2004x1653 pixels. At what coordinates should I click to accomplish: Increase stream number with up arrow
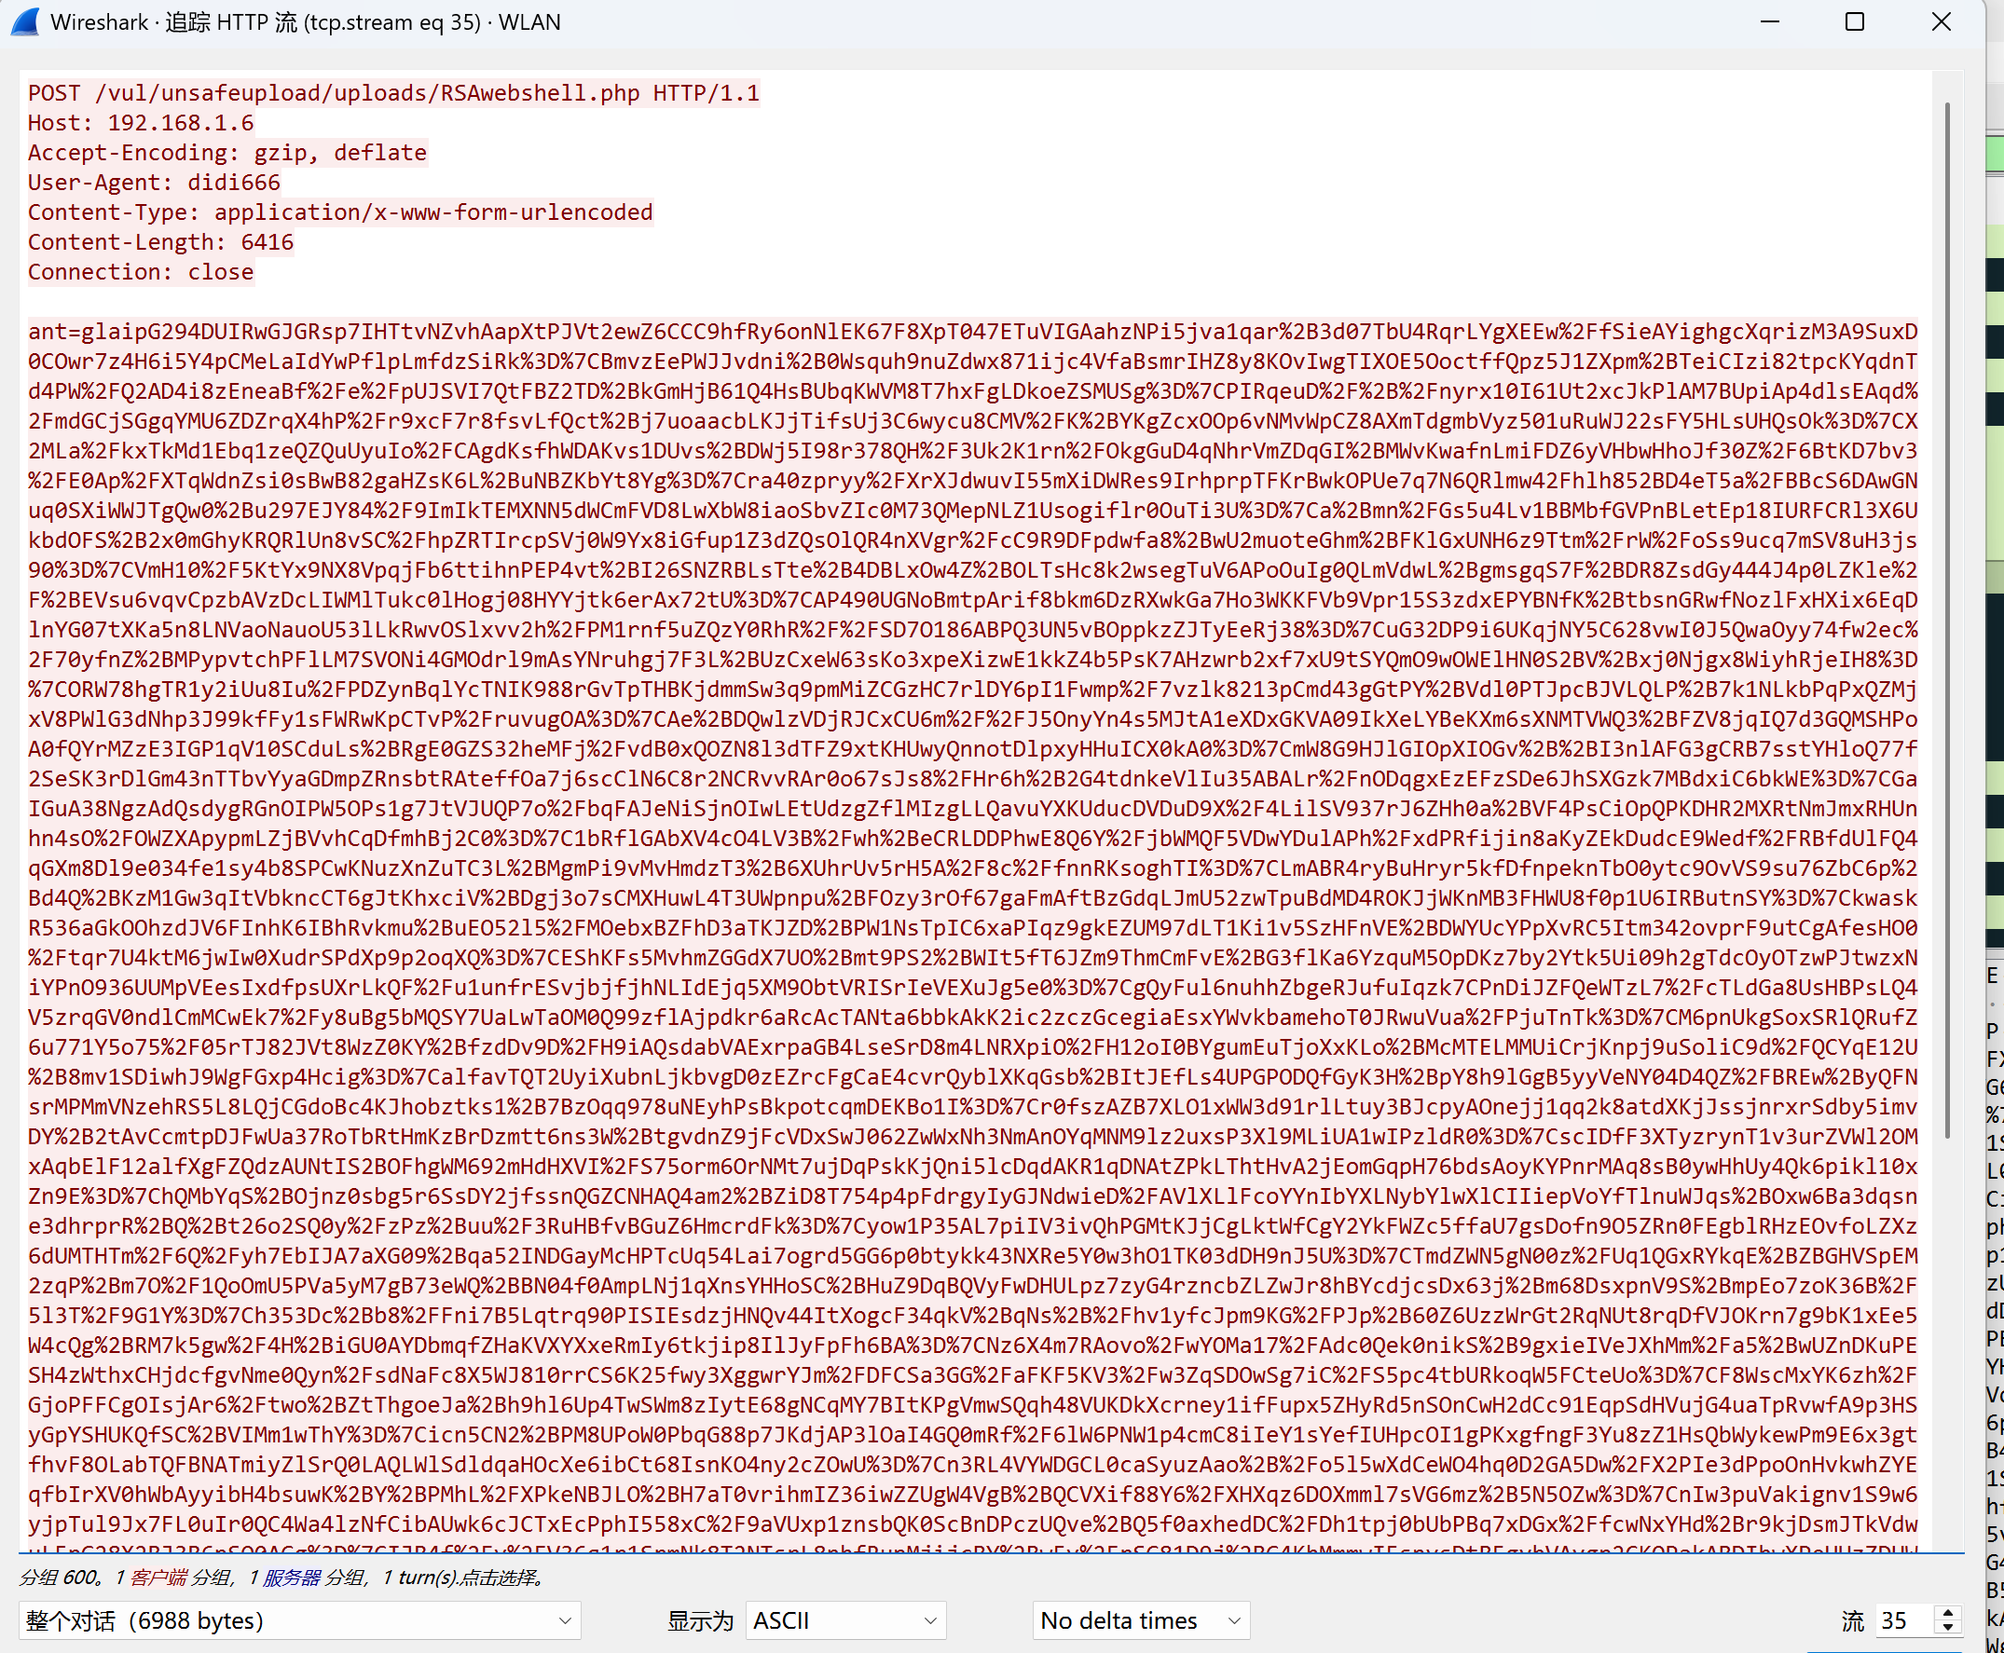(1949, 1613)
